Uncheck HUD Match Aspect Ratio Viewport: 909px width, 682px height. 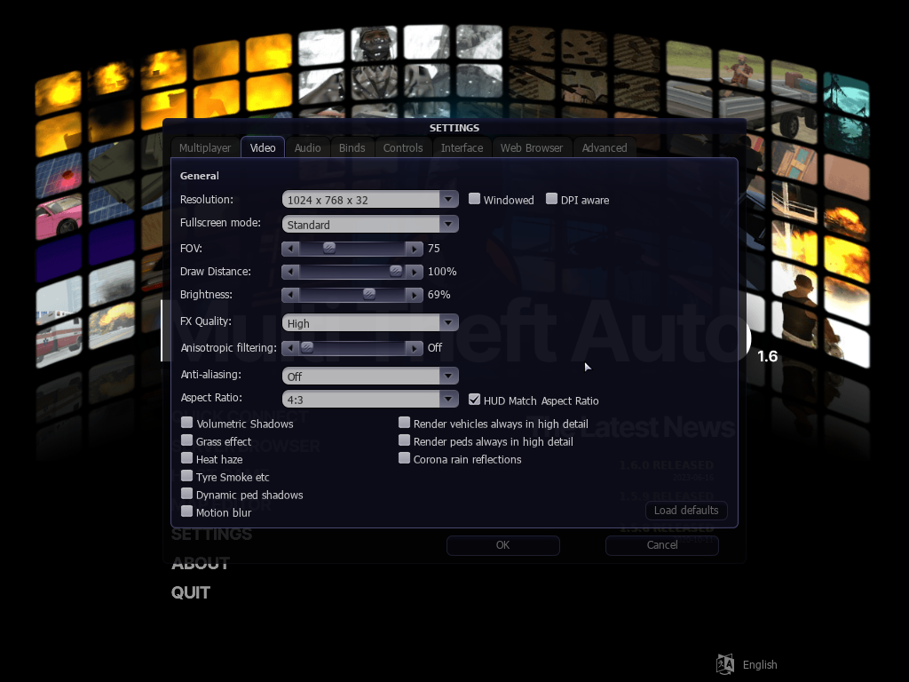(474, 400)
